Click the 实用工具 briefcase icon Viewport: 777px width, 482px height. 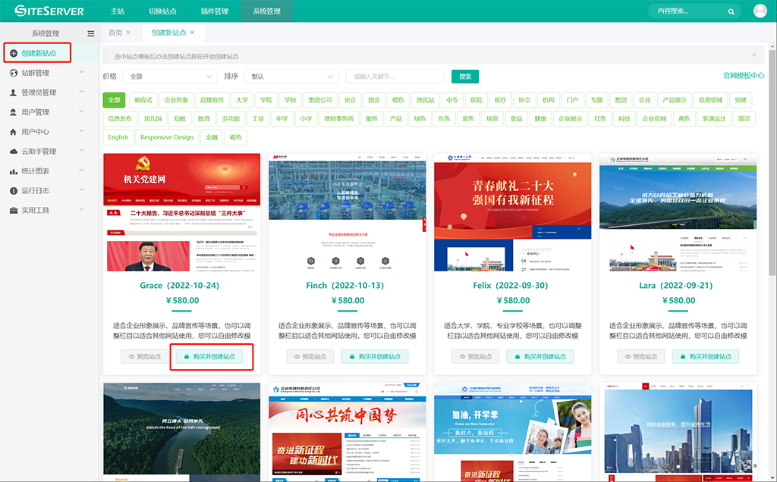click(14, 210)
